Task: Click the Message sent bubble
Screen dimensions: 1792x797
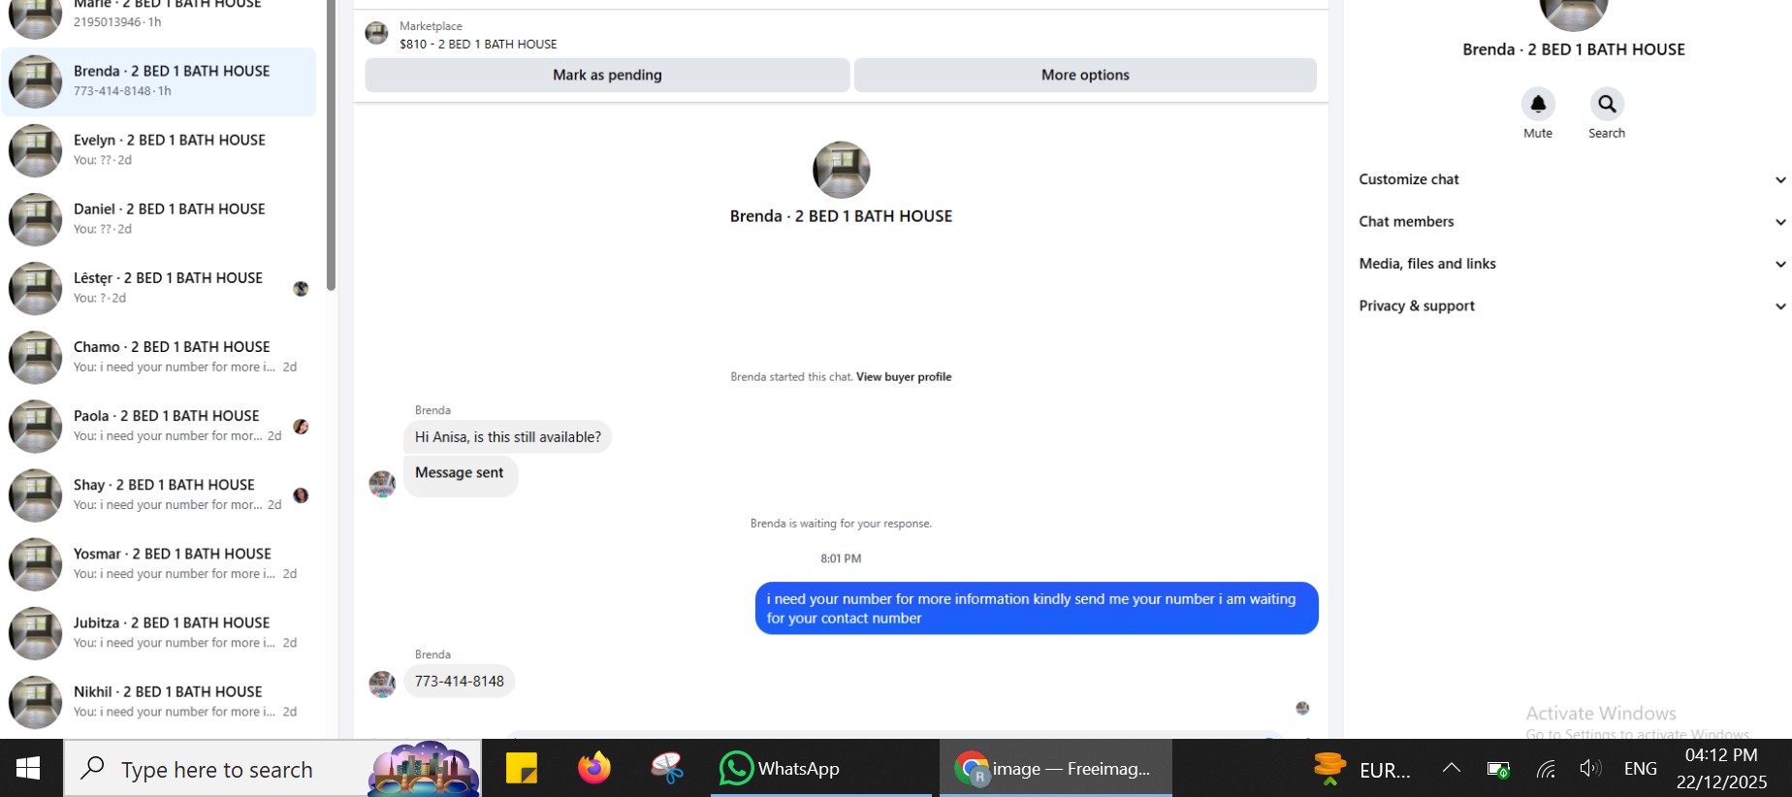Action: point(460,475)
